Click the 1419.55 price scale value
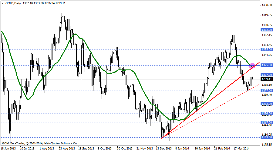 tap(267, 15)
